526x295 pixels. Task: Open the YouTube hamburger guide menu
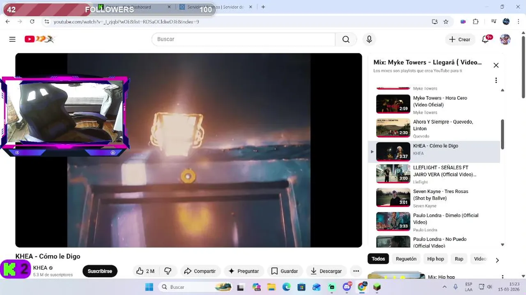[12, 39]
